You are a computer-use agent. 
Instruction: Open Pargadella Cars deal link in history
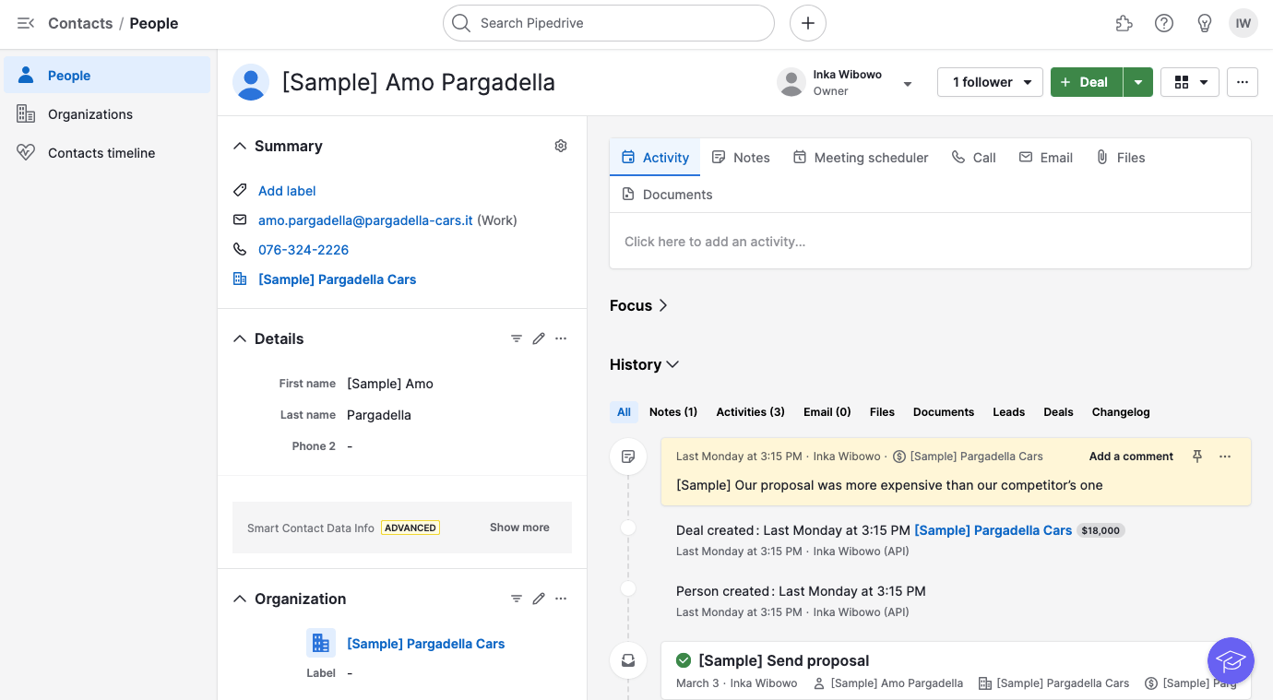(993, 530)
